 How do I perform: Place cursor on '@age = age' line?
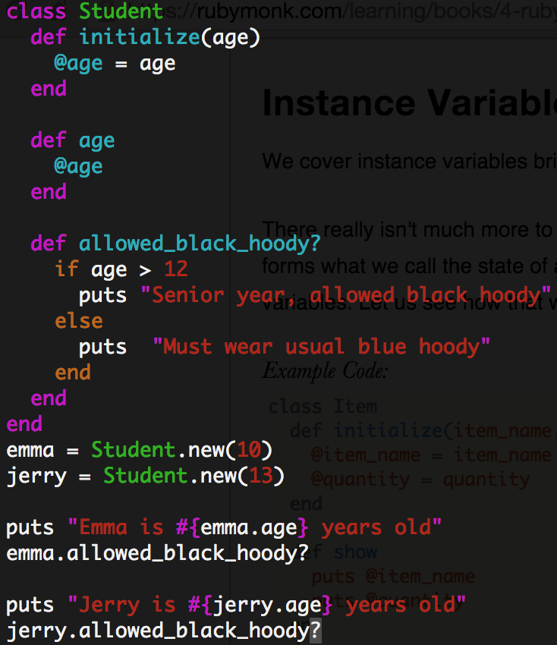[115, 64]
